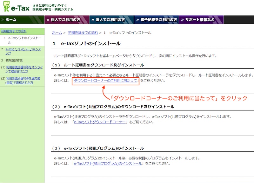Click page title 1 e-Taxソフトのインストール
Screen dimensions: 254x183
point(87,44)
